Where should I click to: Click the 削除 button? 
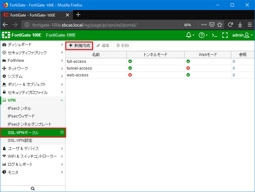pos(123,46)
